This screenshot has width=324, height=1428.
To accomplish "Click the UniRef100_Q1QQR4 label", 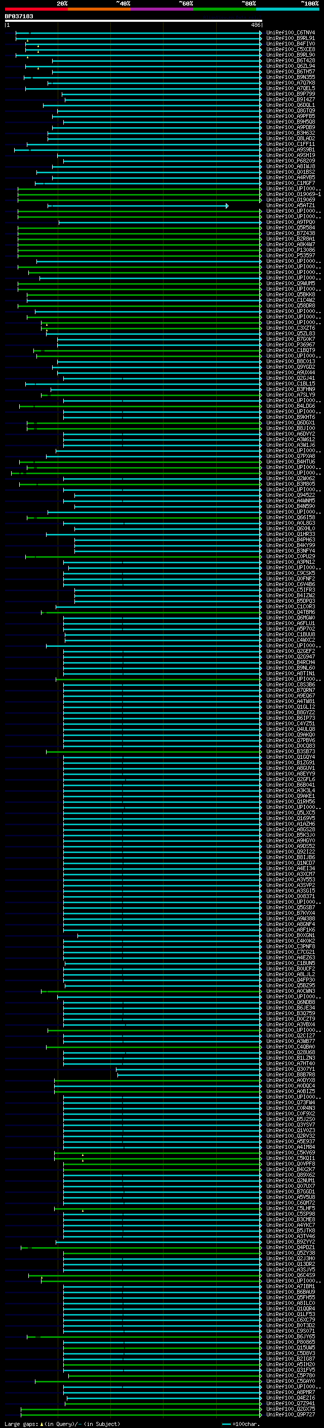I will (x=290, y=1309).
